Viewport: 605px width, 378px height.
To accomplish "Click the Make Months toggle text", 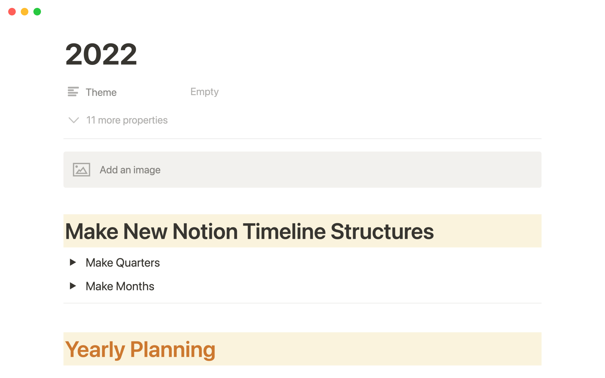I will (120, 286).
